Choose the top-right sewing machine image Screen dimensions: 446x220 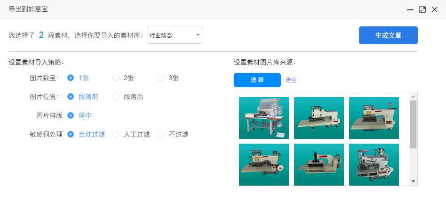point(374,118)
